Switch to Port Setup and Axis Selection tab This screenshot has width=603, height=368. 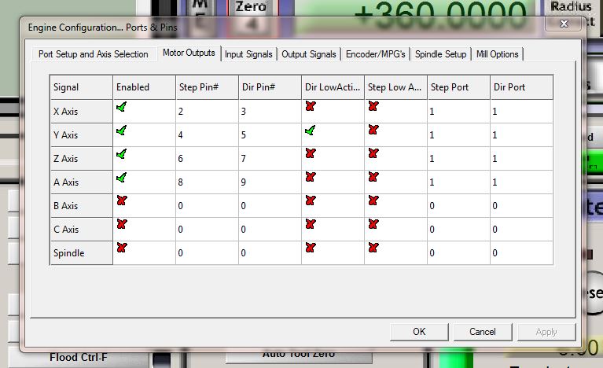coord(93,54)
